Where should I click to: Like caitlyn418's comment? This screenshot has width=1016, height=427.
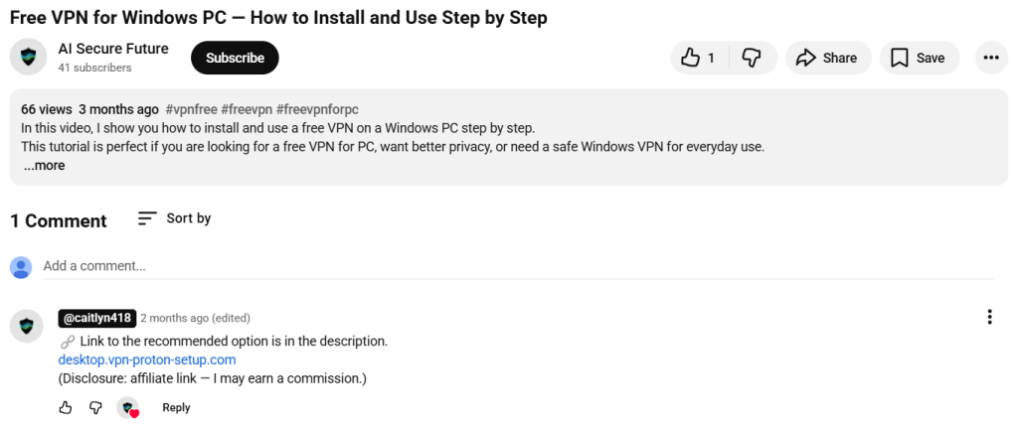[66, 407]
